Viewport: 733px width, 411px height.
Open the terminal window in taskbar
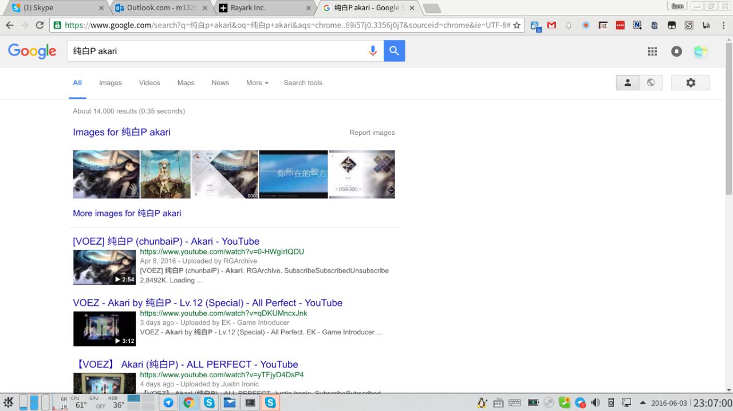[250, 402]
